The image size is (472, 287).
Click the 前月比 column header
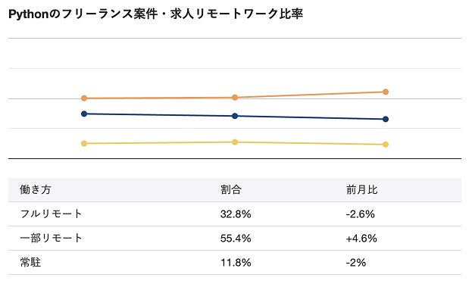[361, 189]
